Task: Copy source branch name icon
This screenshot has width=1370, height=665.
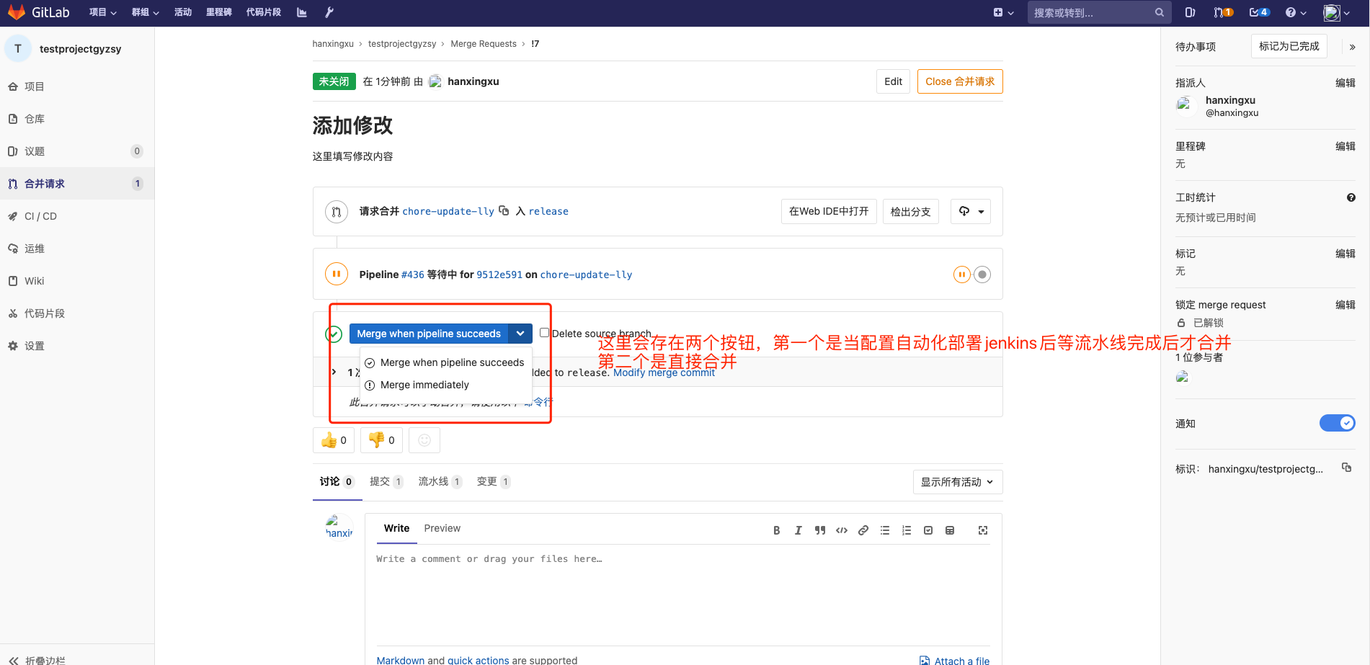Action: (x=504, y=211)
